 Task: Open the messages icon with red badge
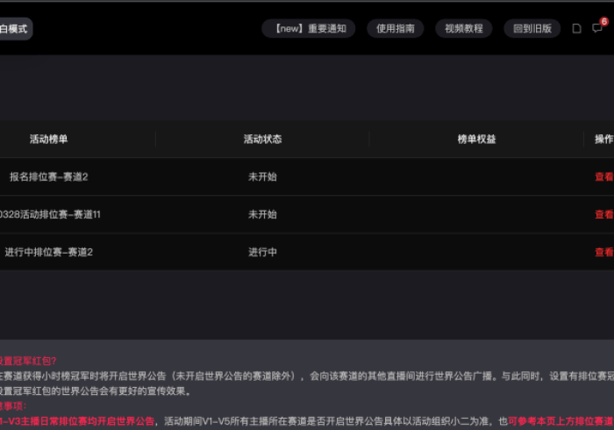[597, 28]
